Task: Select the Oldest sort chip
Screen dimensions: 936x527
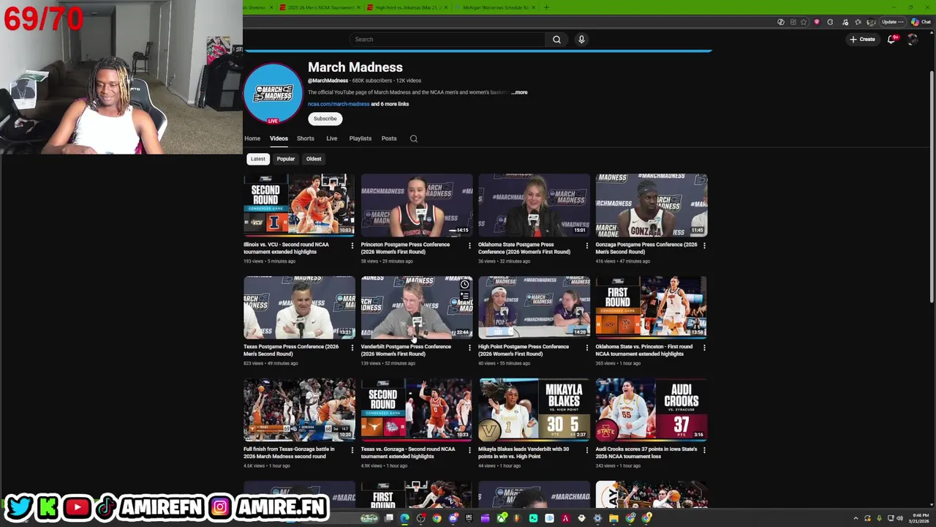Action: coord(314,159)
